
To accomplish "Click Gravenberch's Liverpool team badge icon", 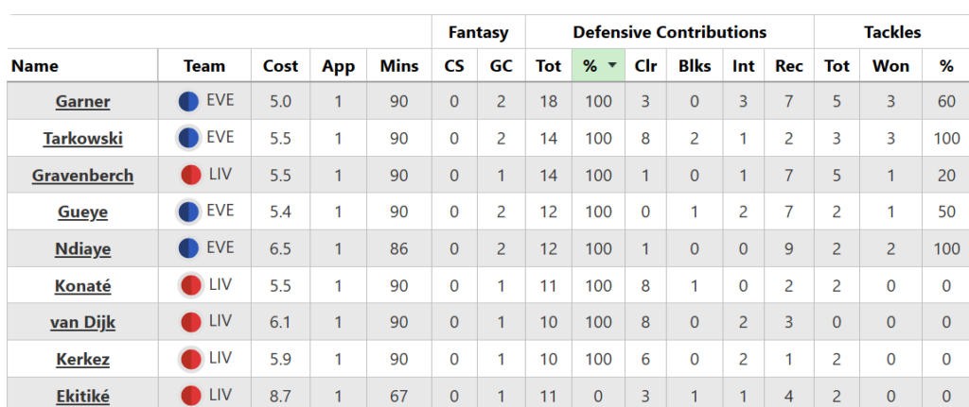I will coord(191,175).
